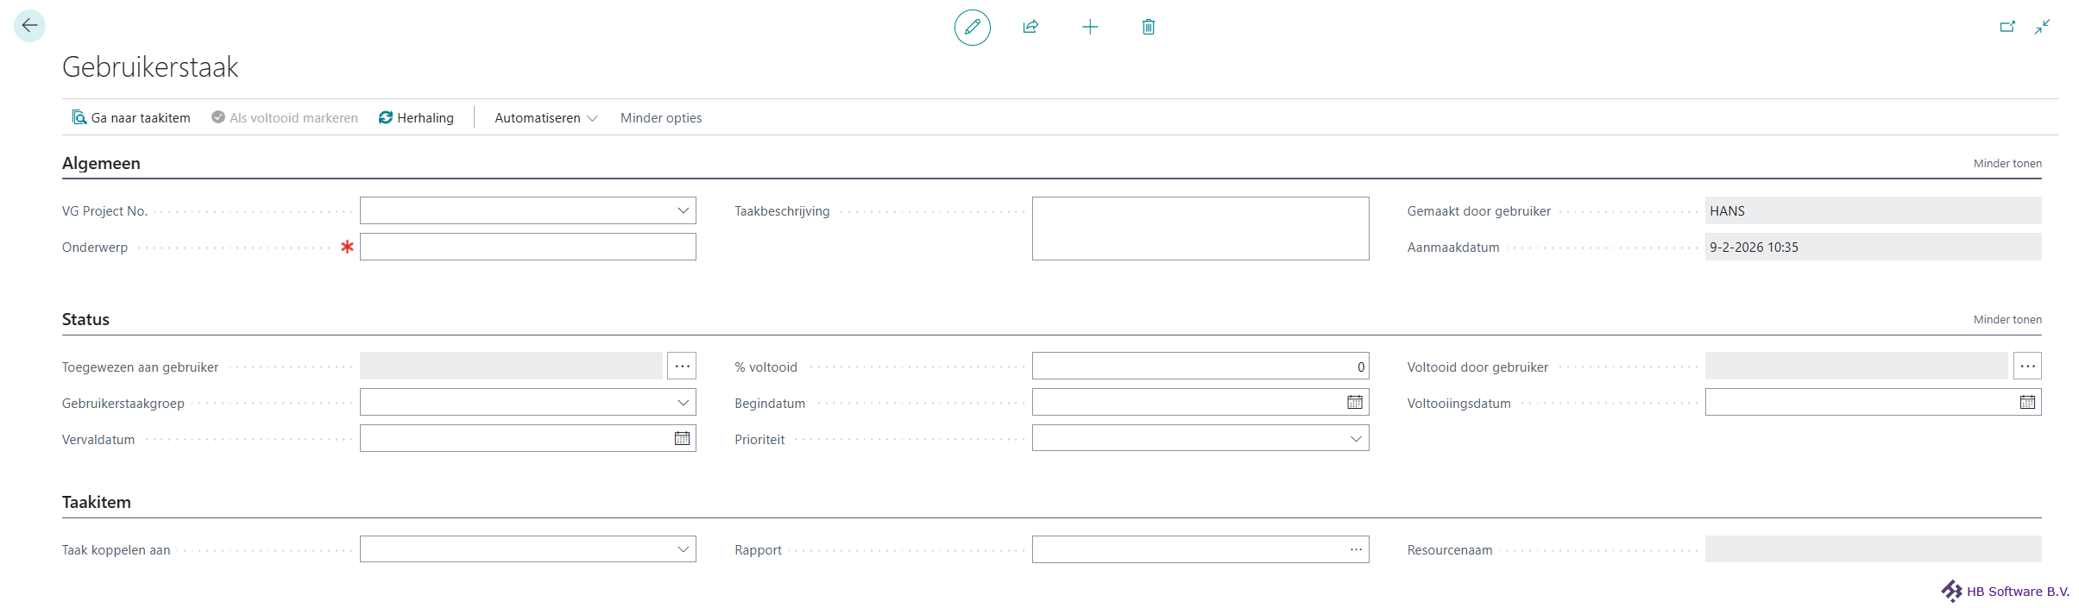This screenshot has height=608, width=2079.
Task: Open the Prioriteit dropdown
Action: click(x=1356, y=439)
